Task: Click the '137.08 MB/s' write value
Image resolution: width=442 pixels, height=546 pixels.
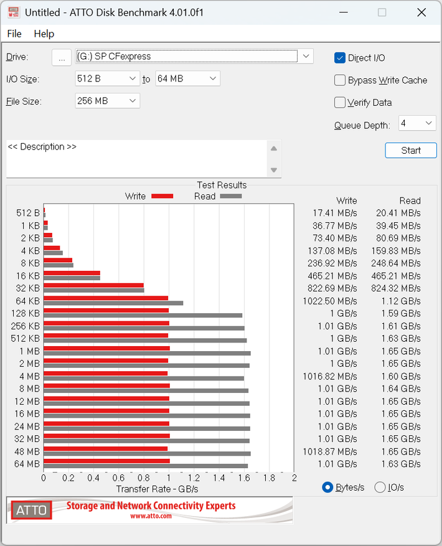Action: 332,251
